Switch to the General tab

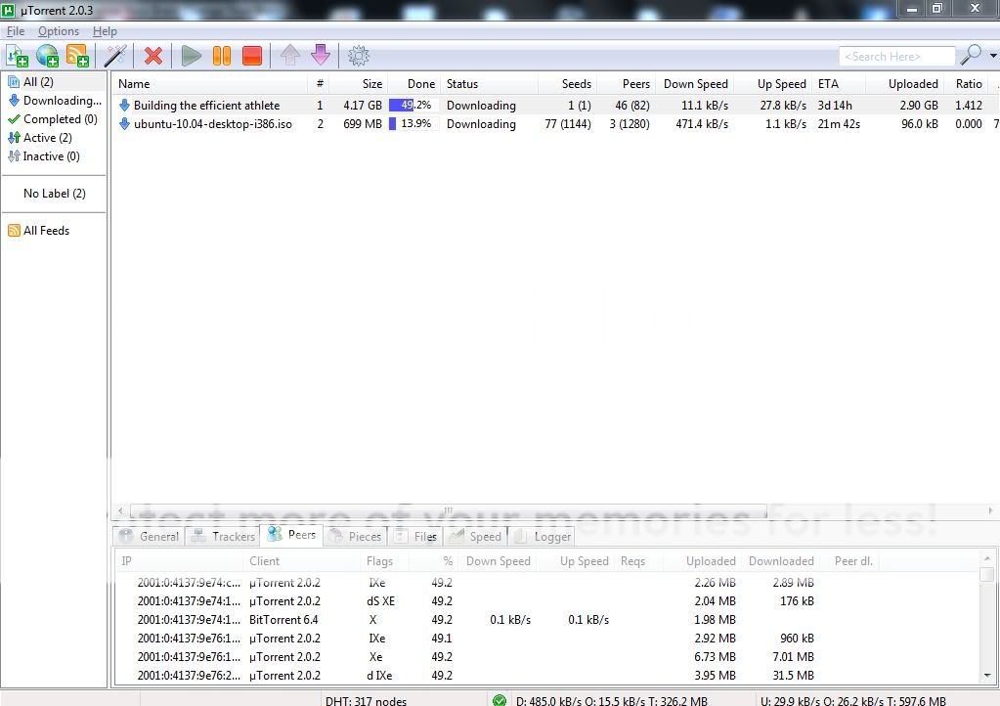[150, 537]
